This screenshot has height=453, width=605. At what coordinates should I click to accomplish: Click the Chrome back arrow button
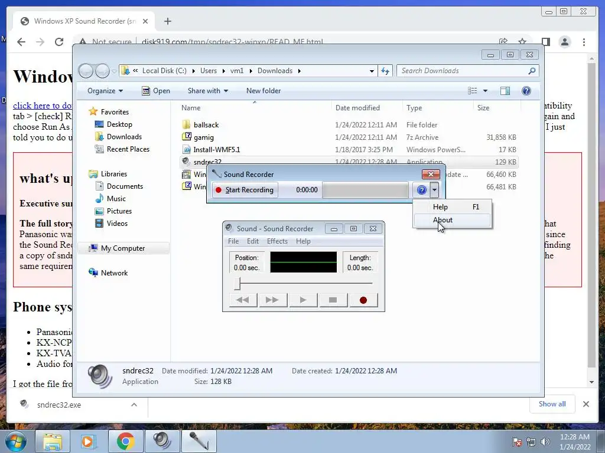[21, 42]
